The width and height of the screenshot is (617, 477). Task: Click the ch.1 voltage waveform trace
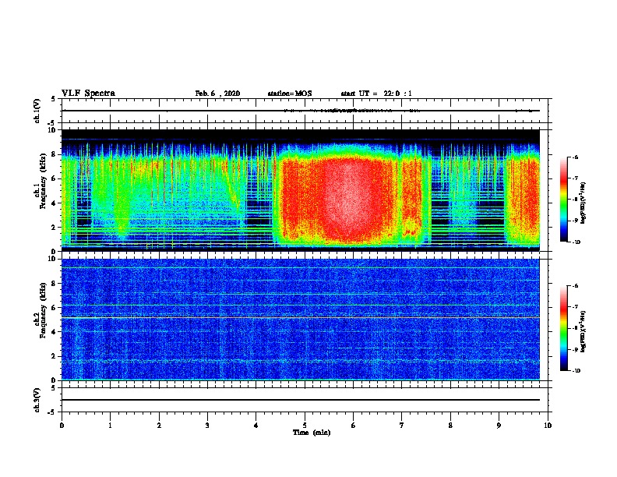301,111
